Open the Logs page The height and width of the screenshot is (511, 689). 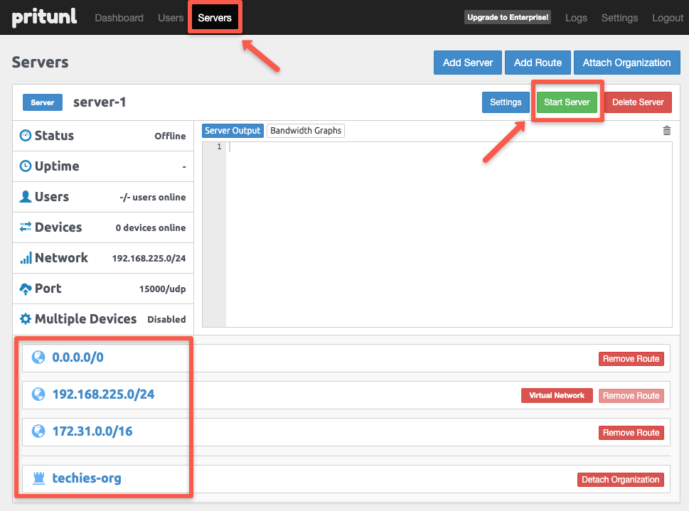[576, 18]
